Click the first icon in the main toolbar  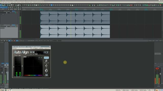pyautogui.click(x=1, y=5)
